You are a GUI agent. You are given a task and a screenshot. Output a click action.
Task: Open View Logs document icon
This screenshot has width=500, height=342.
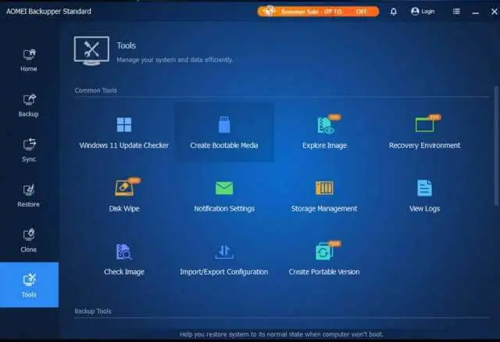(x=424, y=188)
